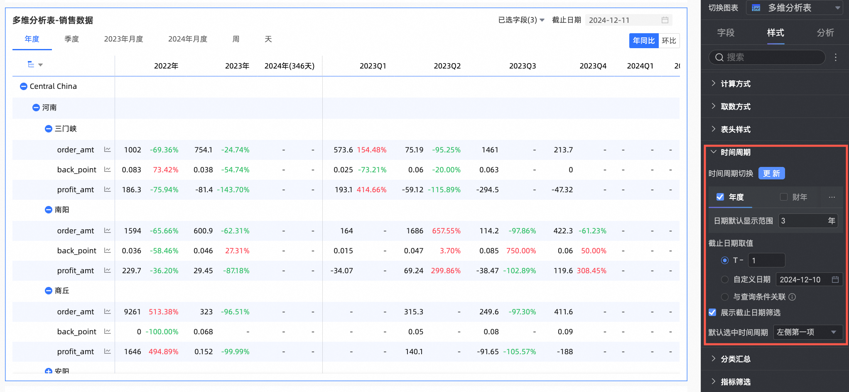Screen dimensions: 849x392
Task: Open the more options ellipsis beside 财年
Action: tap(832, 197)
